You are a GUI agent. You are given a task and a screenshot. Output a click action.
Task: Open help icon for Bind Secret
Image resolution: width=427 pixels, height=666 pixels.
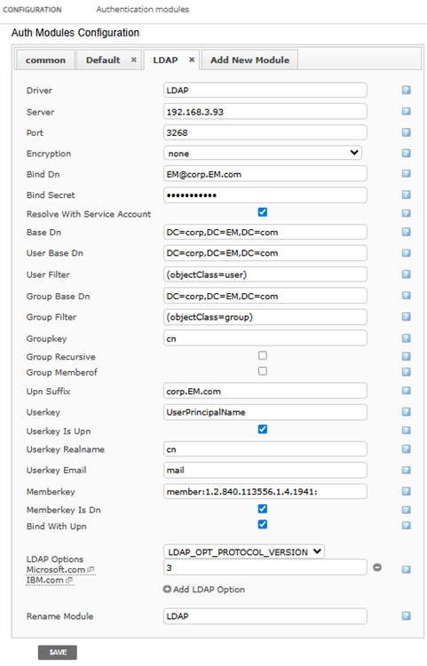click(x=406, y=195)
